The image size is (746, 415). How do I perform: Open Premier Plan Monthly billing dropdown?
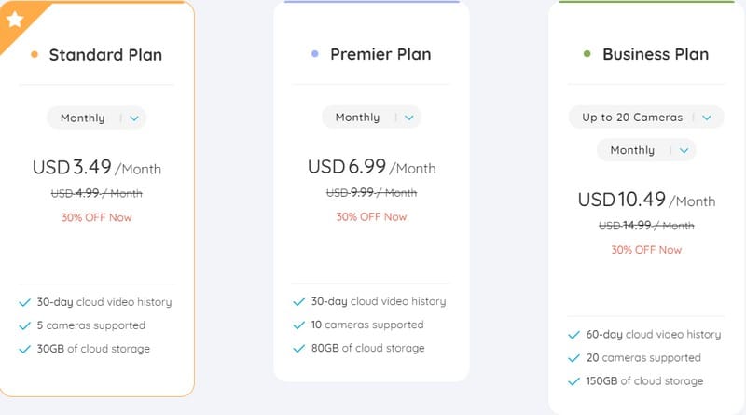[x=371, y=118]
